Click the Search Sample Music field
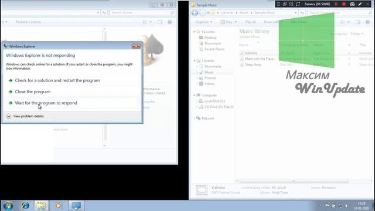This screenshot has height=211, width=375. click(x=339, y=13)
